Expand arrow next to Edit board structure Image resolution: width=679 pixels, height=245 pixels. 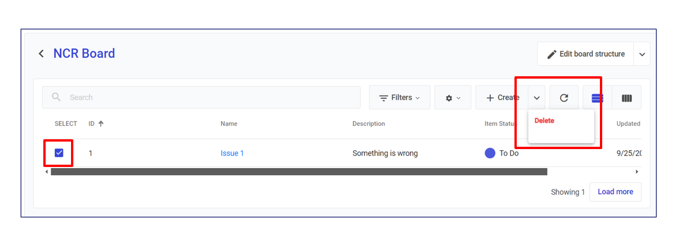point(642,54)
